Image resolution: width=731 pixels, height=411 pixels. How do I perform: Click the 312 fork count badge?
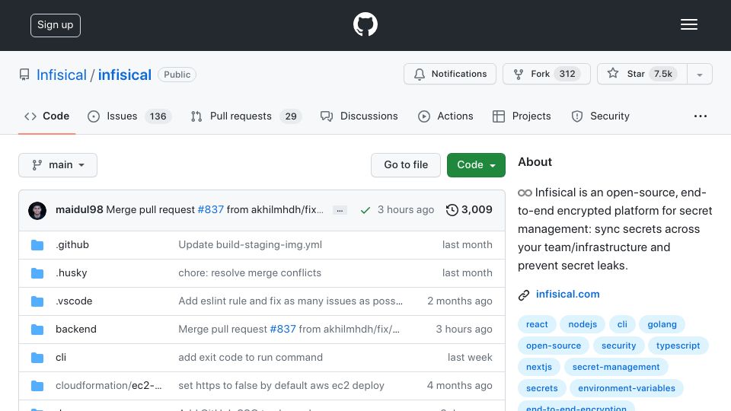(567, 74)
